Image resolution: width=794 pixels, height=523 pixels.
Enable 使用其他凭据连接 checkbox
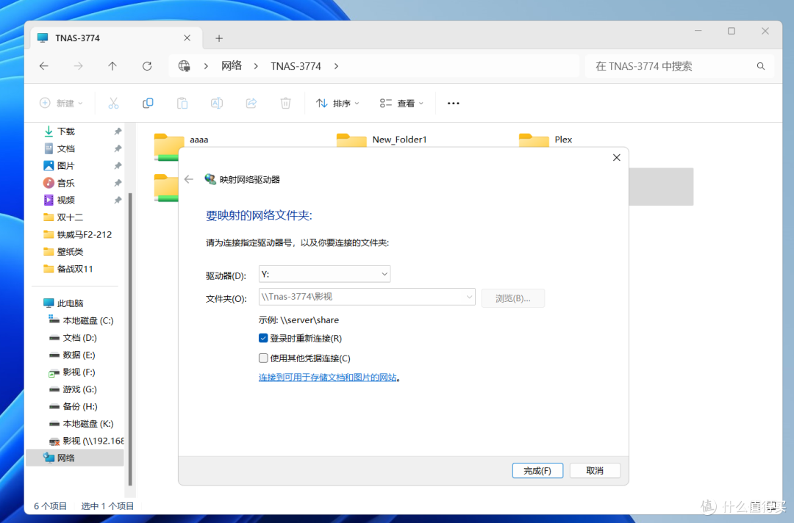(263, 358)
